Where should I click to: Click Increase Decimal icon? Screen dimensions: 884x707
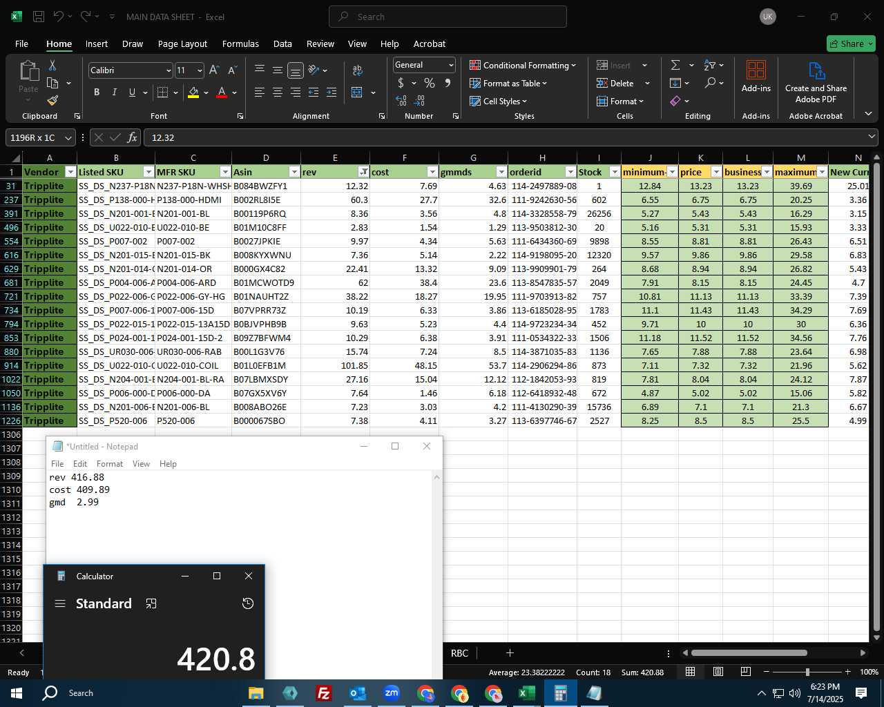(x=401, y=101)
